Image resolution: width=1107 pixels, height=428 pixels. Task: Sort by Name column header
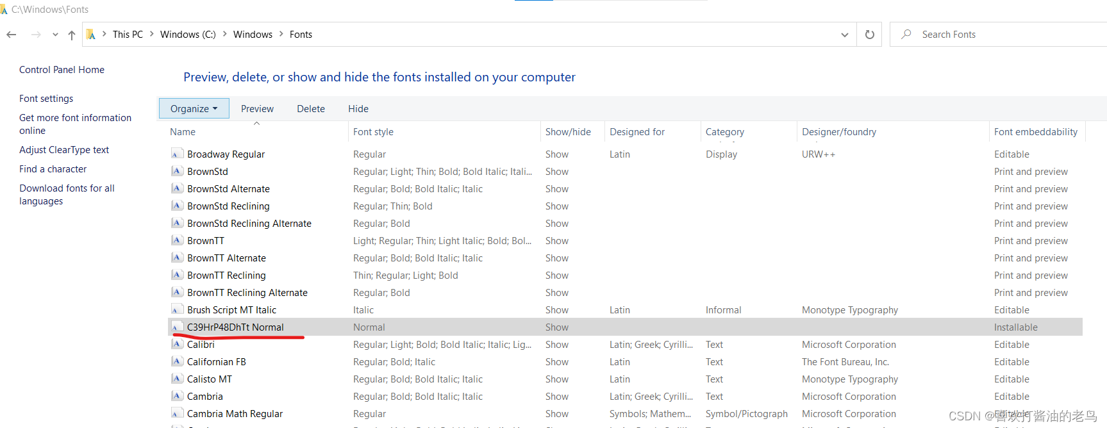pos(183,132)
